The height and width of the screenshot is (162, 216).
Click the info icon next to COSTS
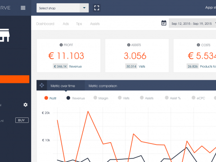198,45
